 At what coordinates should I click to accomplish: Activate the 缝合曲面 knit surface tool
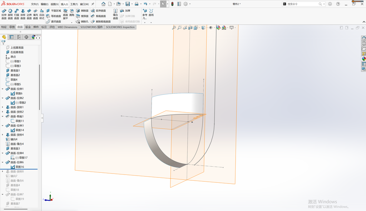[115, 14]
